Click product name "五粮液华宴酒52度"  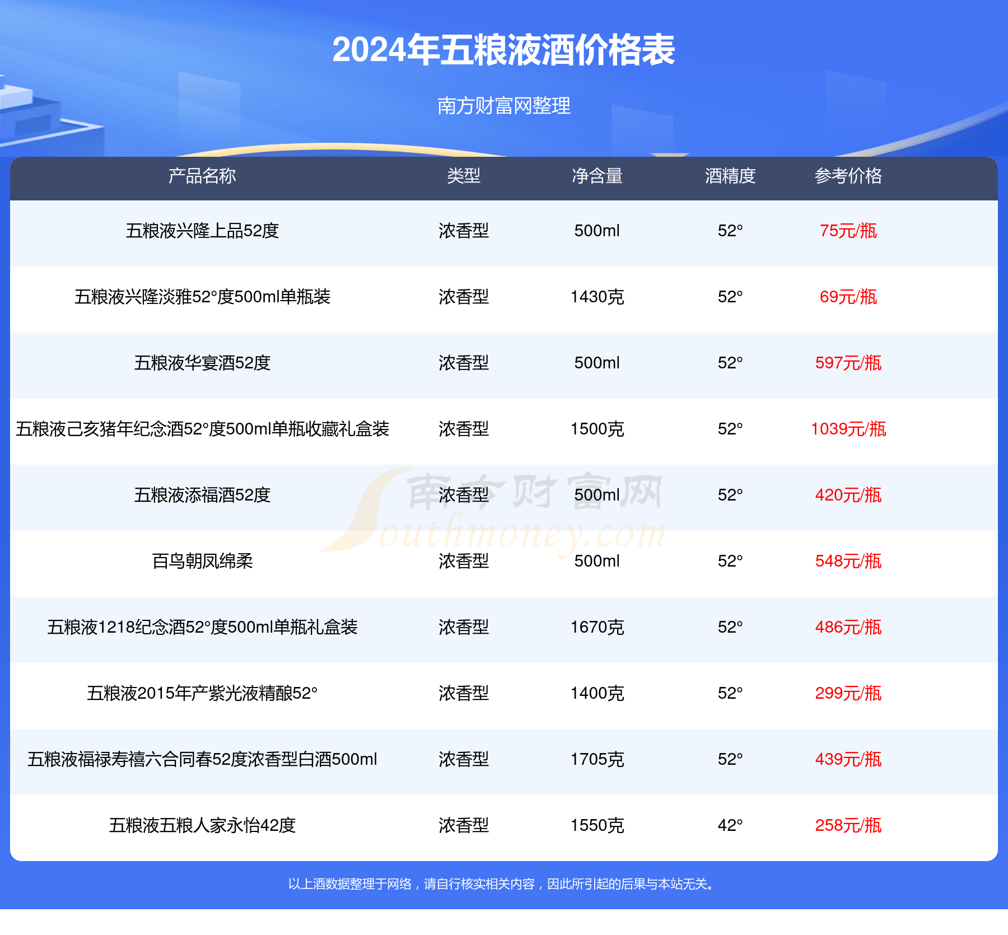202,363
